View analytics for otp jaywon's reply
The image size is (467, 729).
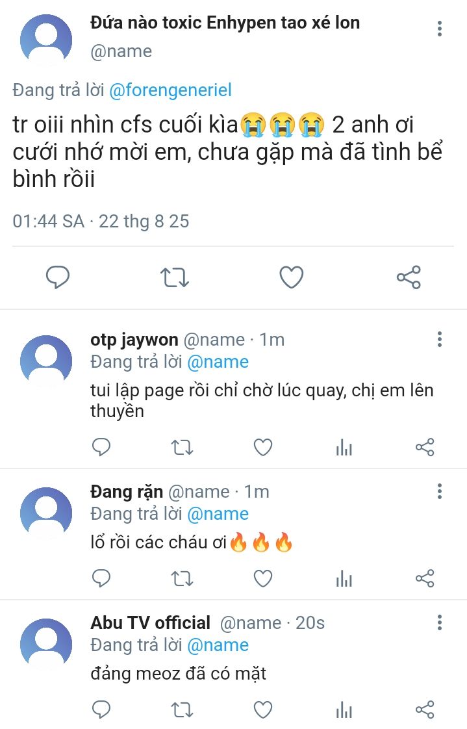click(344, 447)
